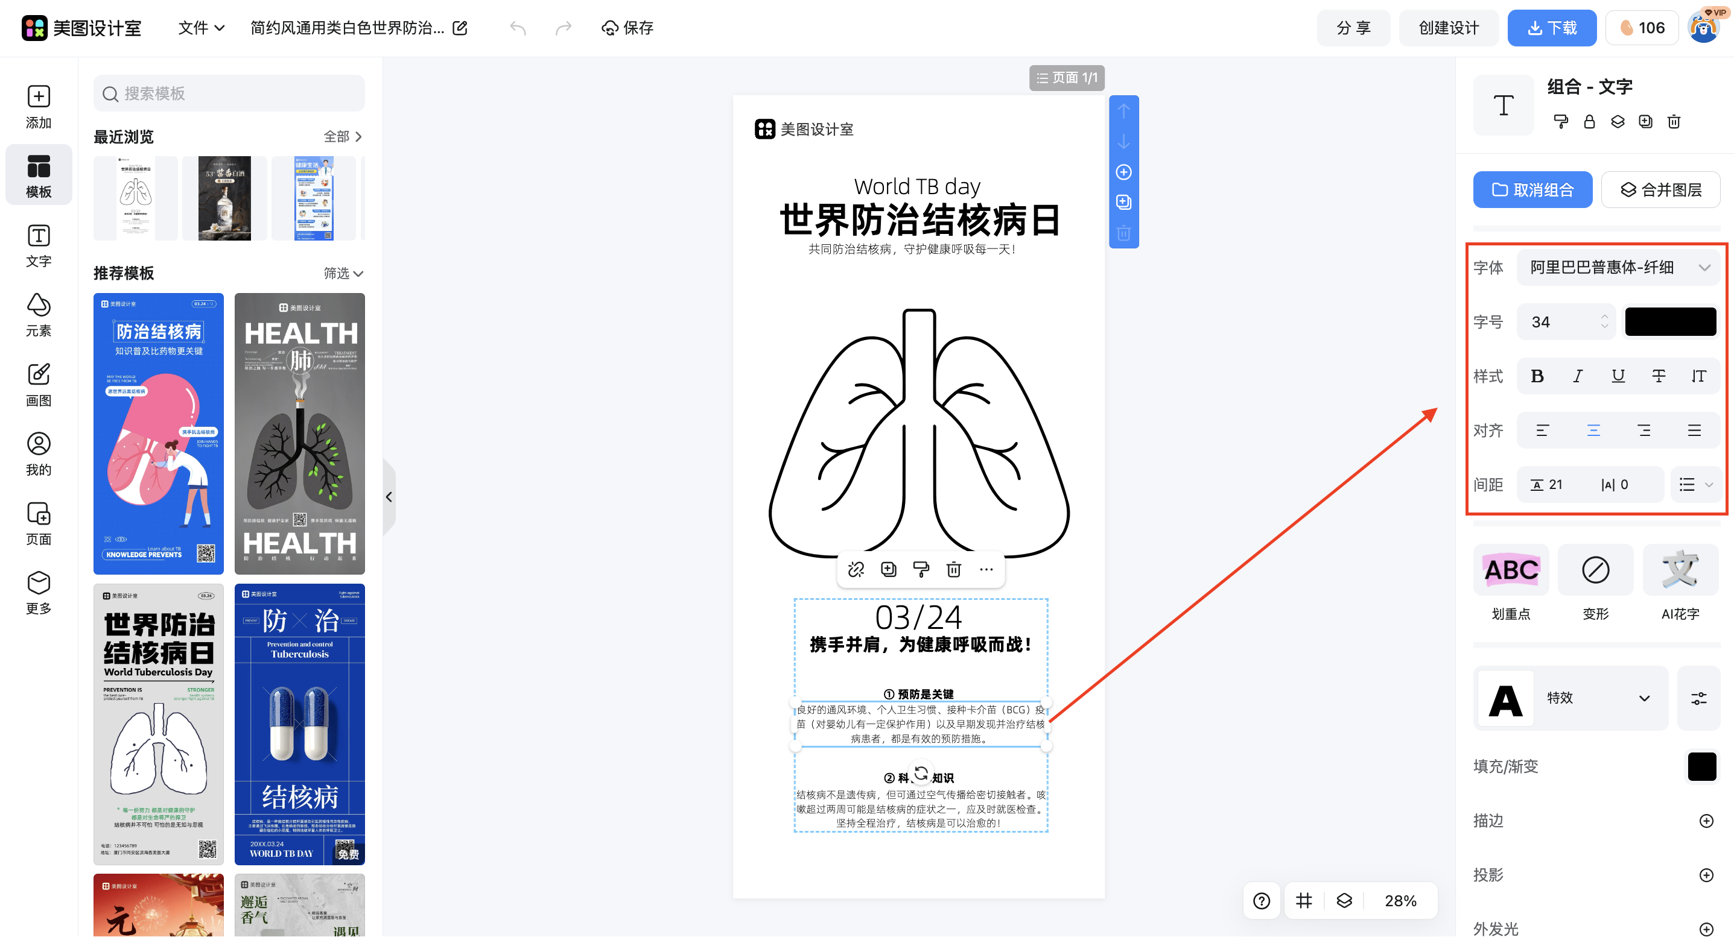Toggle underline formatting

pos(1618,376)
